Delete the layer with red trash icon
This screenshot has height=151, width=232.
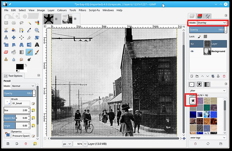[224, 76]
